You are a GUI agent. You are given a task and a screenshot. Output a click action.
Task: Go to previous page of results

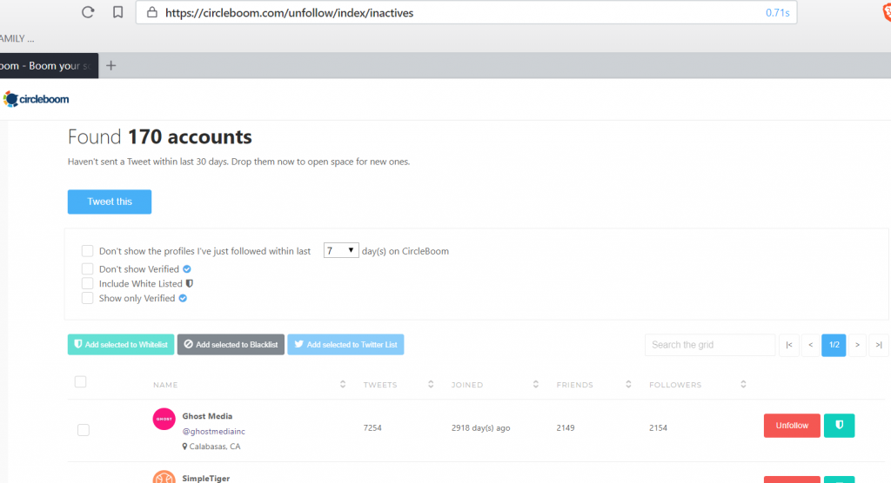click(x=810, y=345)
